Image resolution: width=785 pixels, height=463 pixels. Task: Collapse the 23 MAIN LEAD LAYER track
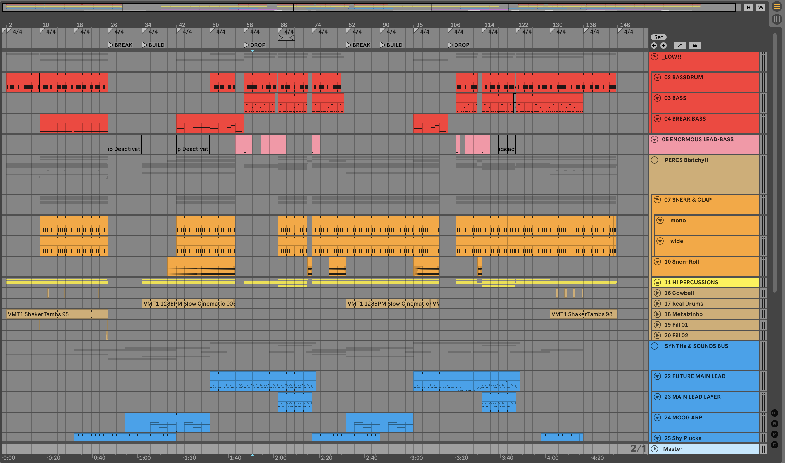coord(657,397)
